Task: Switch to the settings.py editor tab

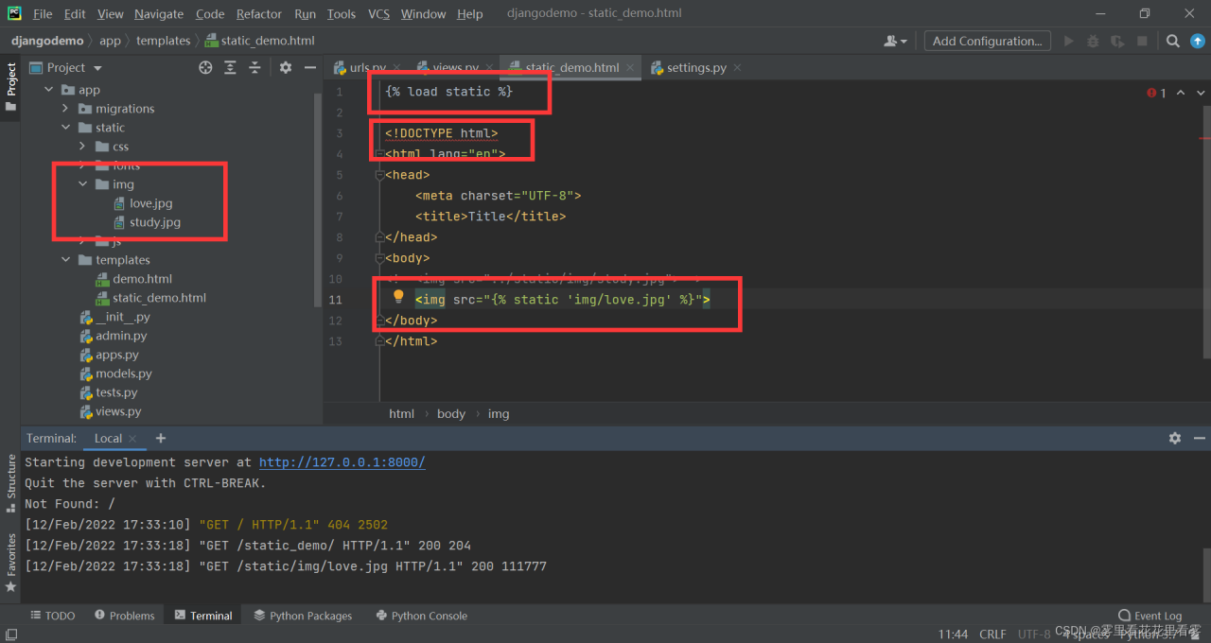Action: 695,68
